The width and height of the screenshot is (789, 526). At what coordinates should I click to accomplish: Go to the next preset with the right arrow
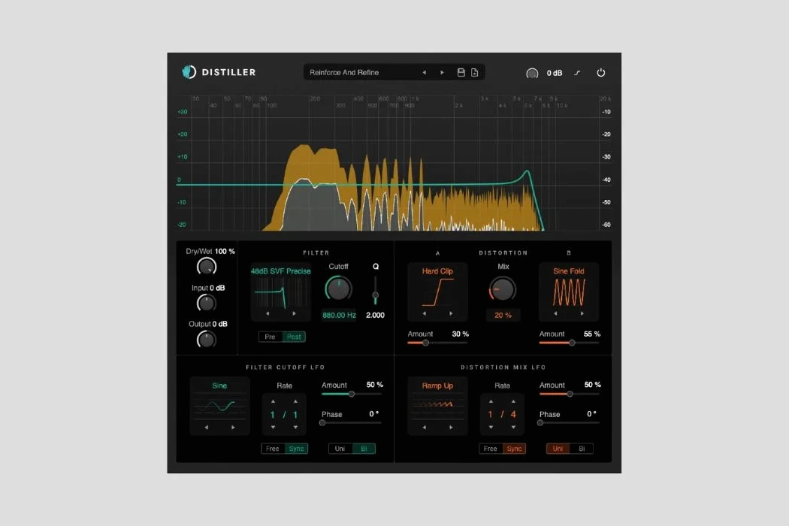pos(442,73)
